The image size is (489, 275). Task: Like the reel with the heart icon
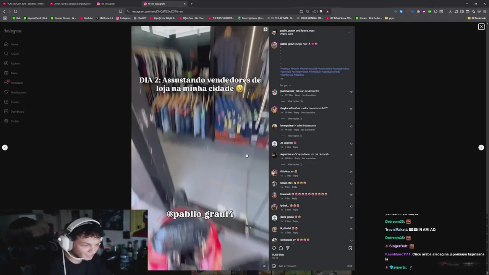coord(274,248)
